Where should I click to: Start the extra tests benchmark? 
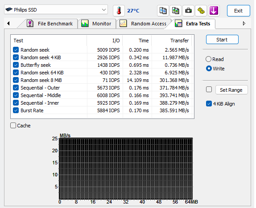tap(222, 40)
